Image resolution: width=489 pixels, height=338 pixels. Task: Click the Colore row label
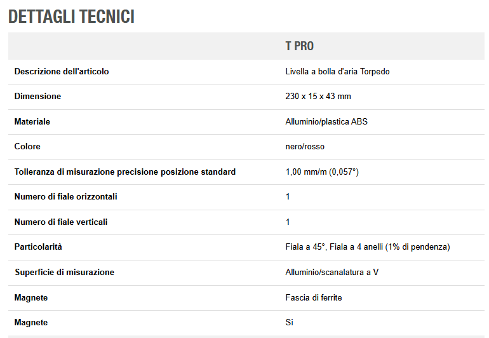pos(27,146)
